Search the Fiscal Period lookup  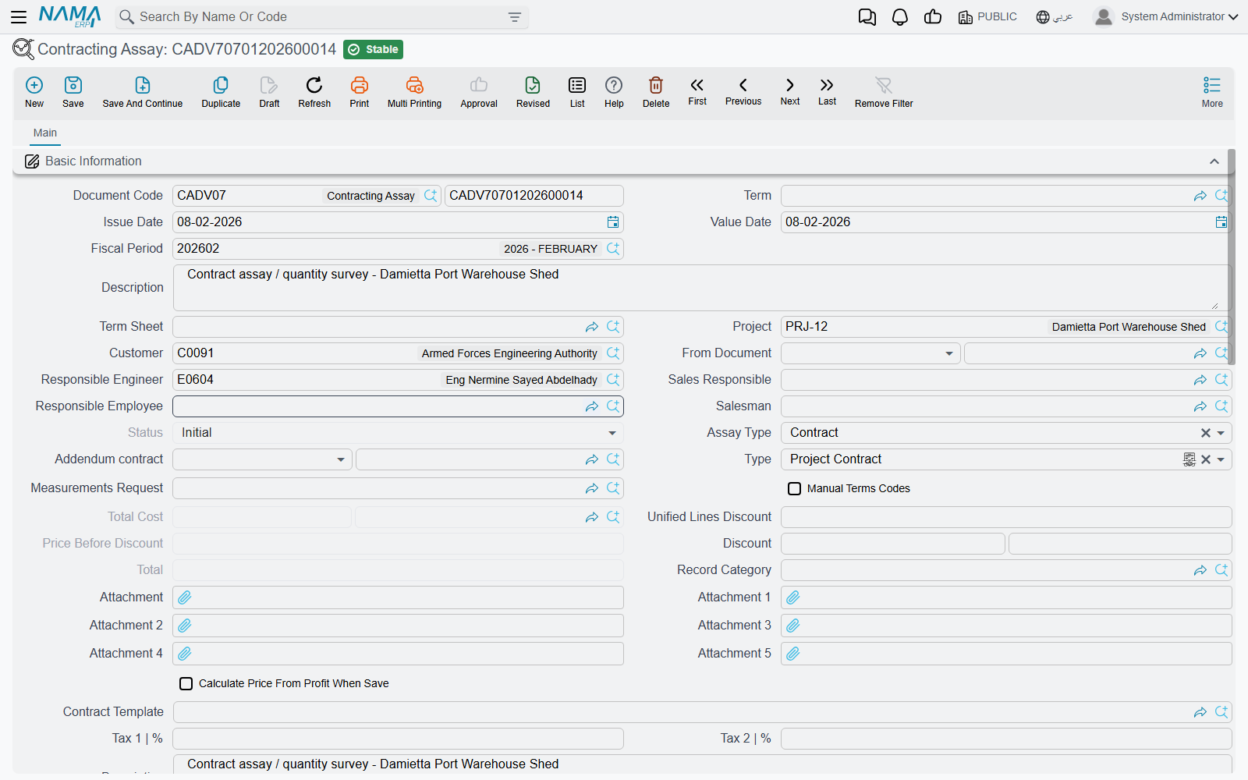(613, 249)
